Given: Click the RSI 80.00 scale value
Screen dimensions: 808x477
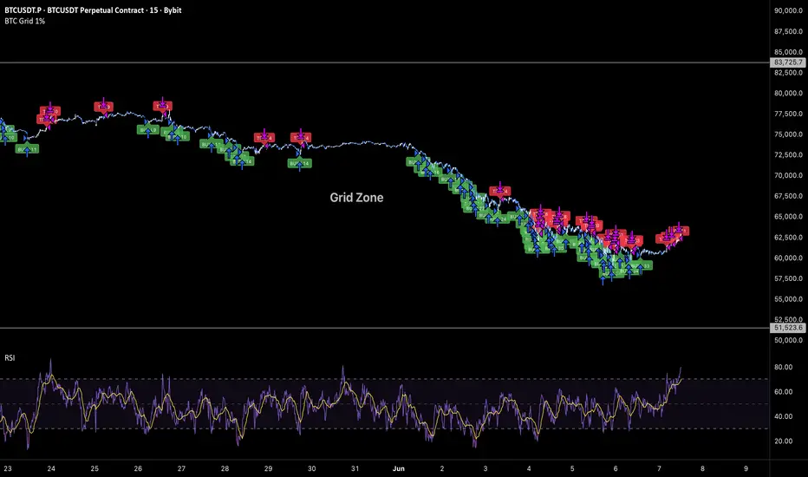Looking at the screenshot, I should point(783,367).
